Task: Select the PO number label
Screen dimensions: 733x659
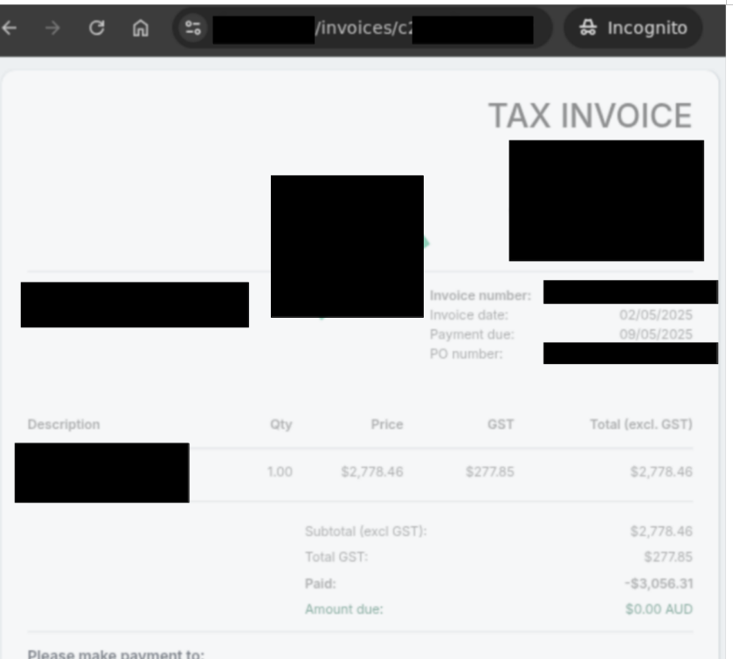Action: tap(466, 354)
